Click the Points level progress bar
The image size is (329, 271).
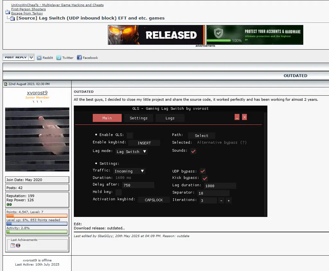click(x=37, y=216)
